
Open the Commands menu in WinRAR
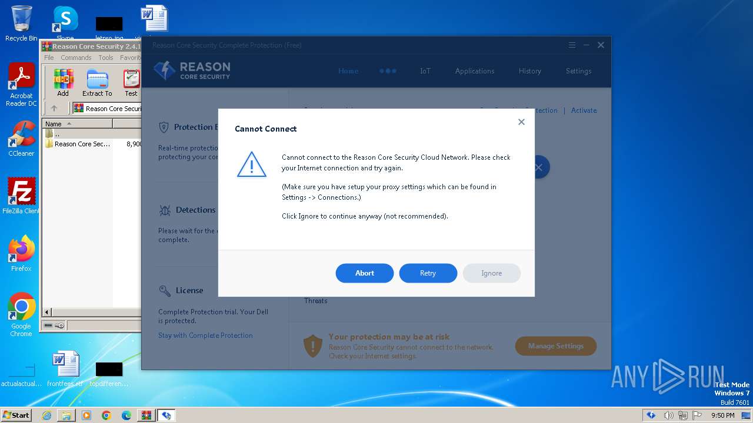(76, 58)
